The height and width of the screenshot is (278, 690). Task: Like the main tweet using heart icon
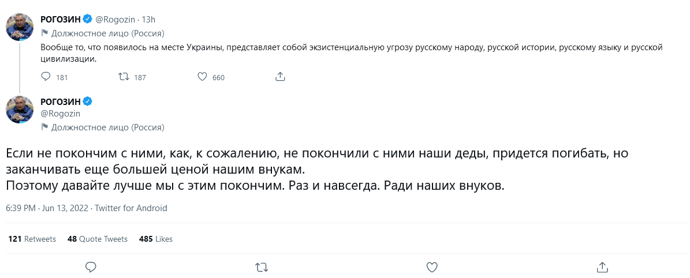tap(431, 267)
